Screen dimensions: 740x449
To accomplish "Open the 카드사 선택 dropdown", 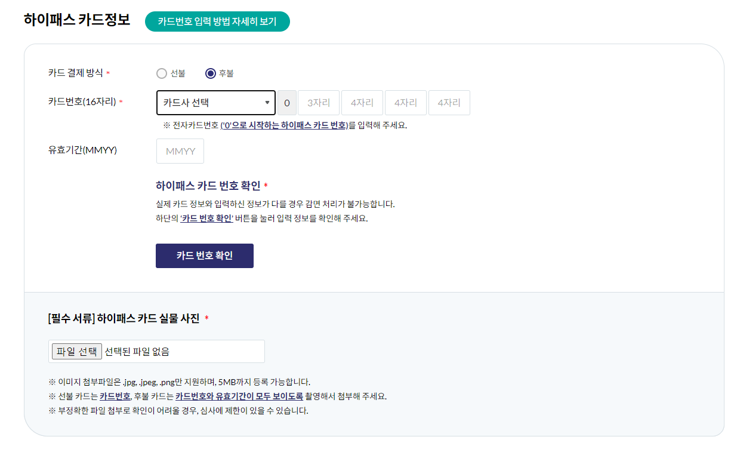I will 215,103.
